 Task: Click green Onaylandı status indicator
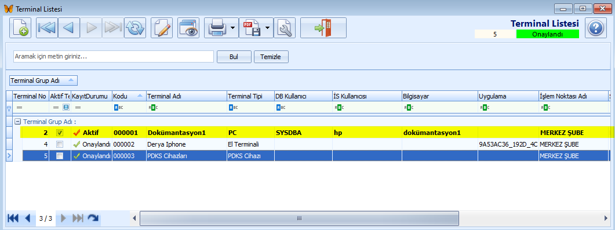(x=548, y=34)
